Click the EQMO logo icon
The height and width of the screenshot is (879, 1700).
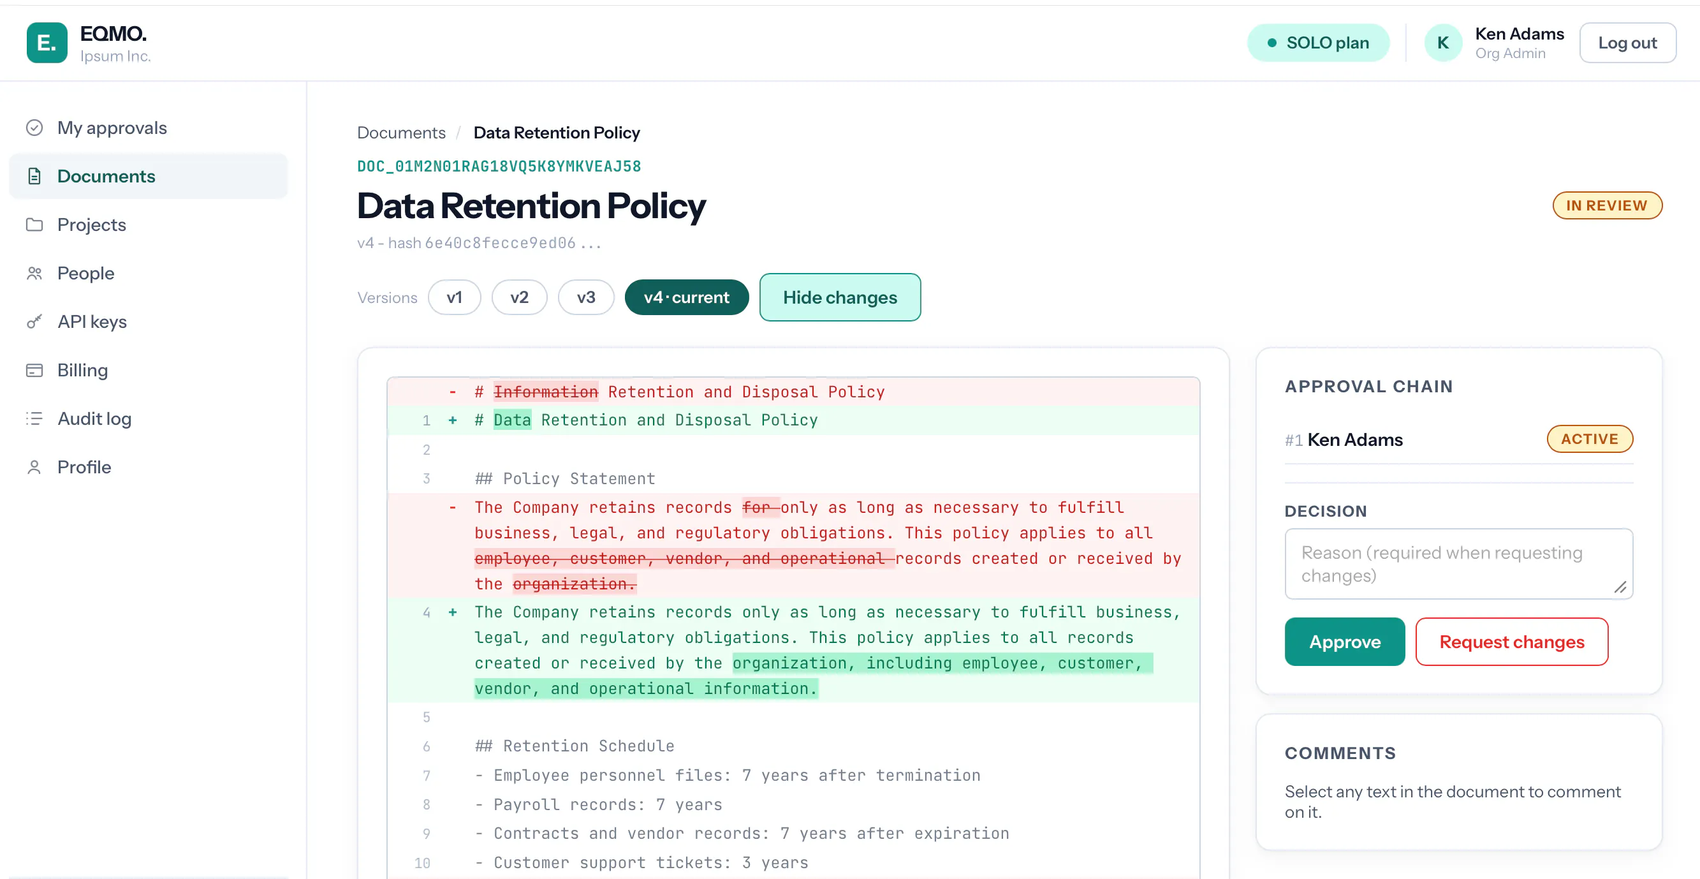47,43
